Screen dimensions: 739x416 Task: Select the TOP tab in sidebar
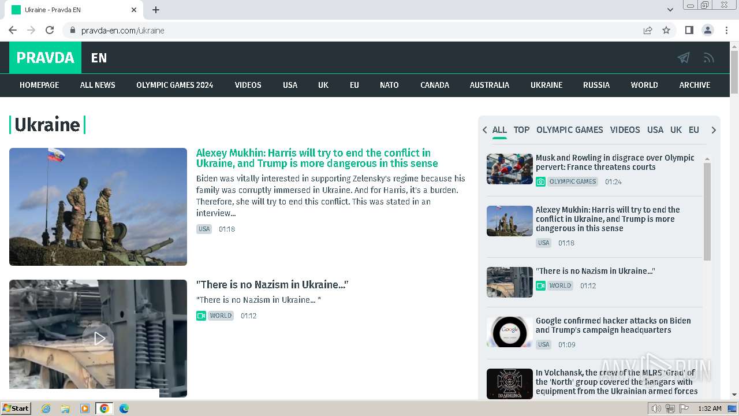coord(521,130)
